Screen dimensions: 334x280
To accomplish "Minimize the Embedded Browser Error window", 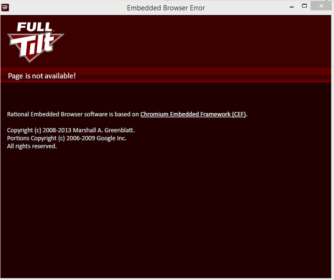I will (x=292, y=7).
